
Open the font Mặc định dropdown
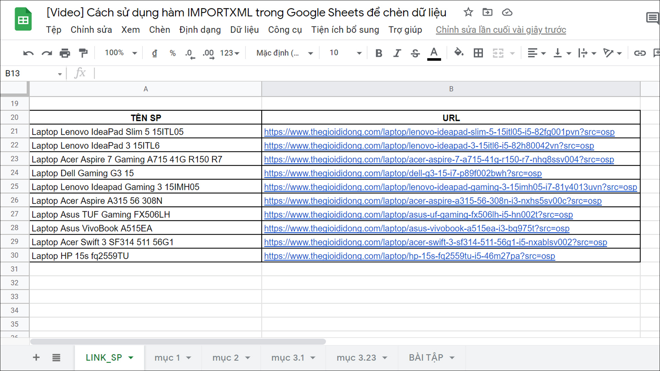285,53
